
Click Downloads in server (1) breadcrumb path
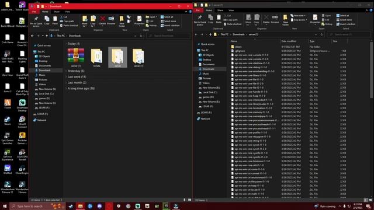click(x=238, y=34)
